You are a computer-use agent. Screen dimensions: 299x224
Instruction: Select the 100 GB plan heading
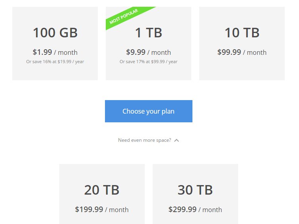(55, 33)
